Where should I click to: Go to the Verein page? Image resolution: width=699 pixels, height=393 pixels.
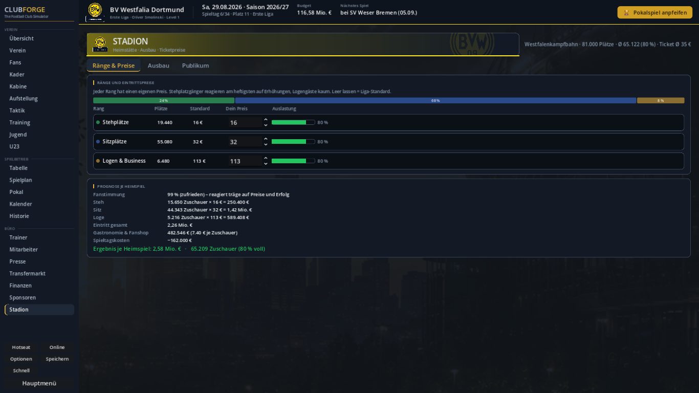(39, 50)
